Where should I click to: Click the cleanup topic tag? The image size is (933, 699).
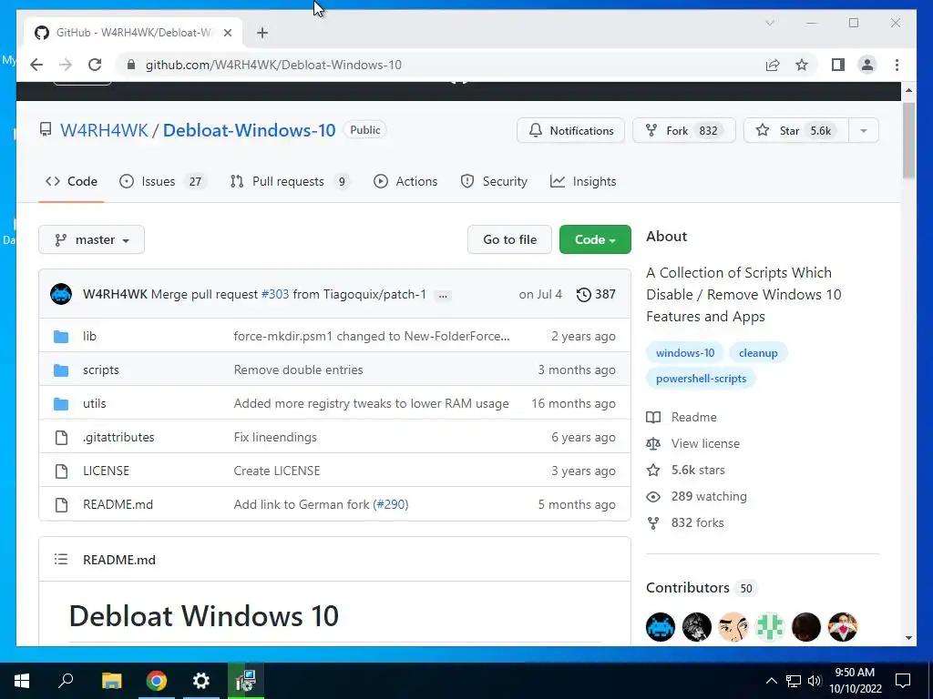point(758,353)
